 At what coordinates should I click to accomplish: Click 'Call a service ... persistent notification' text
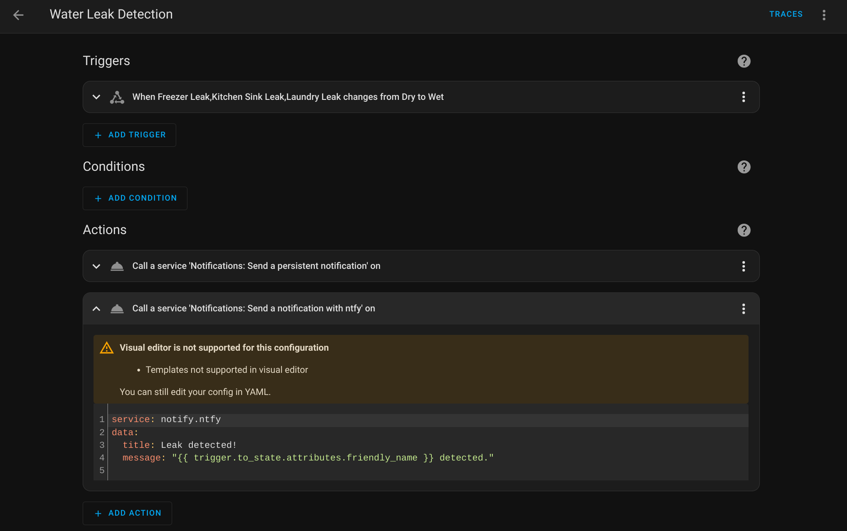click(256, 266)
